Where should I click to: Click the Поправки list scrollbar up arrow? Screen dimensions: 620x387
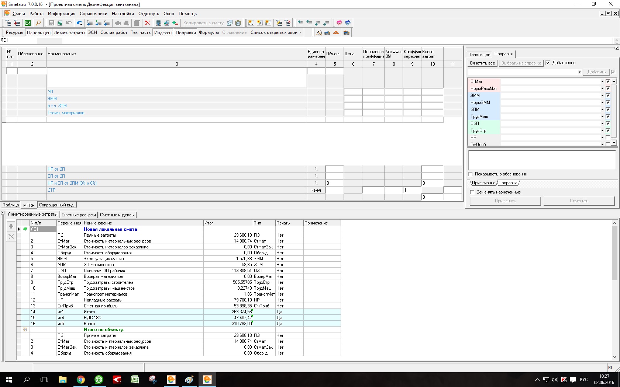click(x=614, y=81)
